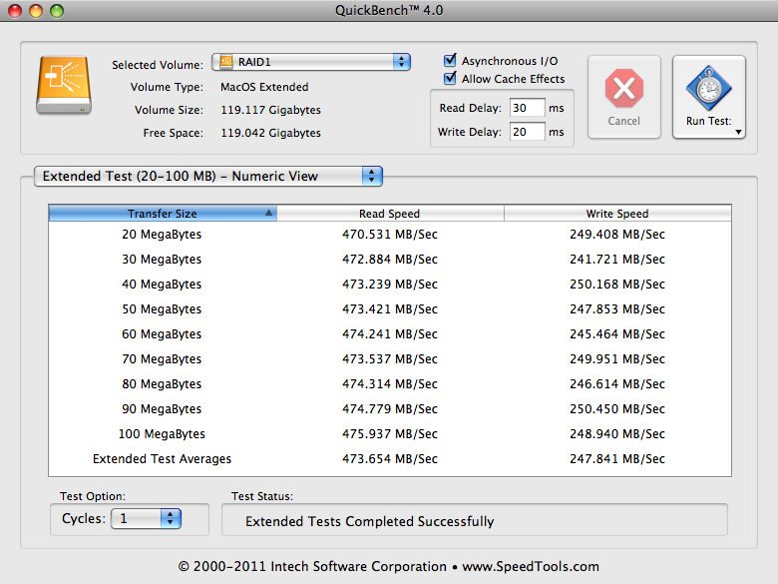This screenshot has width=778, height=584.
Task: Click write speed value 249.408 MB/Sec
Action: point(617,234)
